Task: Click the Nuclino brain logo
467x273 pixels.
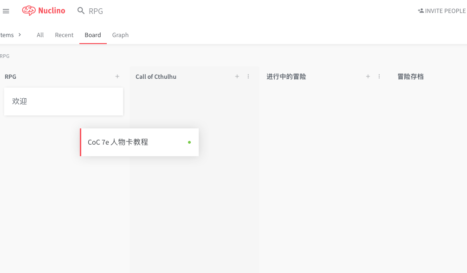Action: tap(29, 10)
